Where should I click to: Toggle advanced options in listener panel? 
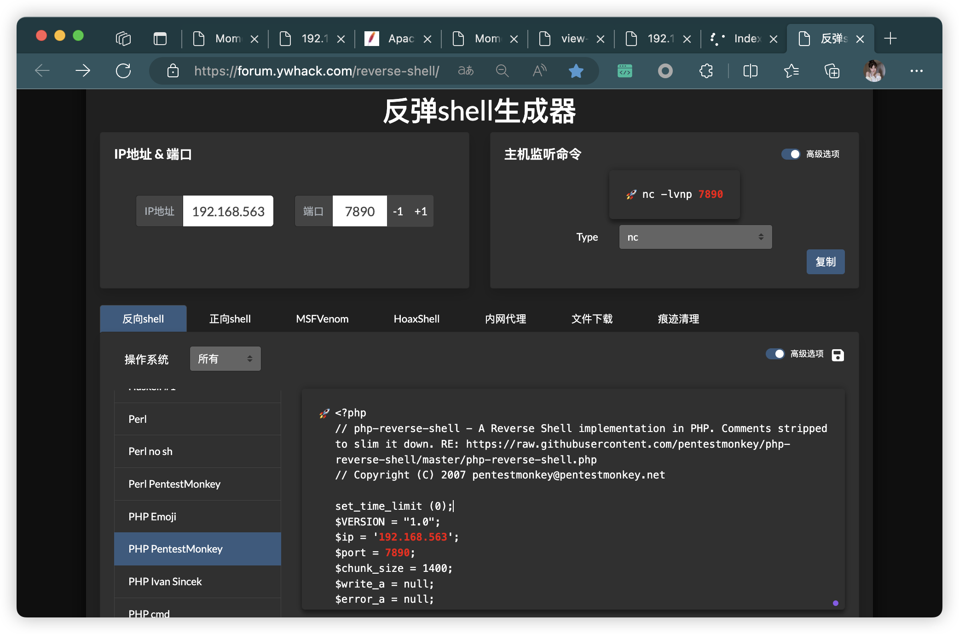click(791, 154)
